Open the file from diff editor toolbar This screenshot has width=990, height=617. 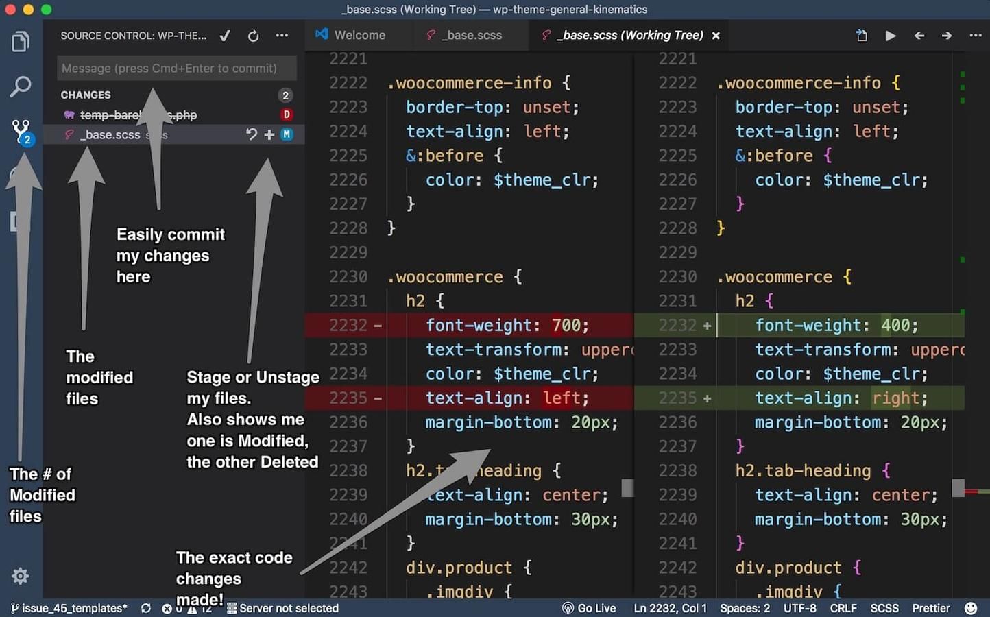click(x=862, y=36)
